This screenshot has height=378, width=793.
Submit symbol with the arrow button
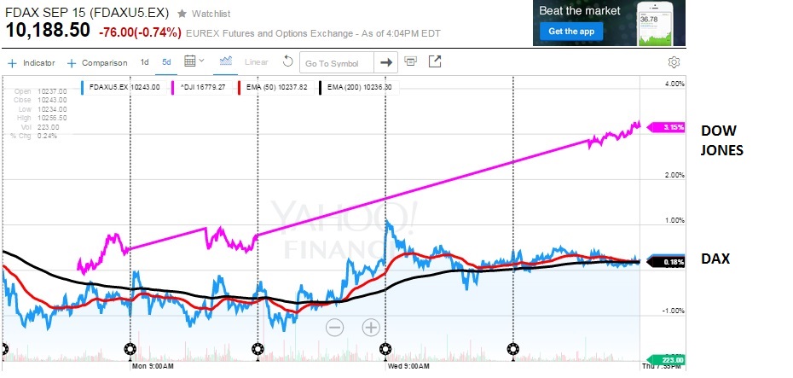[x=386, y=62]
